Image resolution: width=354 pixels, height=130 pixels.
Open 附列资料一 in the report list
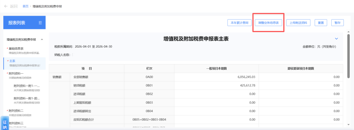24,76
